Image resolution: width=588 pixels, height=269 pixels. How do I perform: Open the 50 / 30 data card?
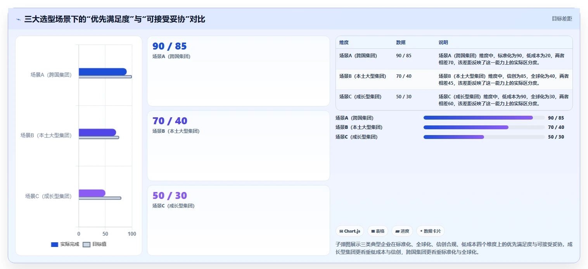click(x=239, y=220)
